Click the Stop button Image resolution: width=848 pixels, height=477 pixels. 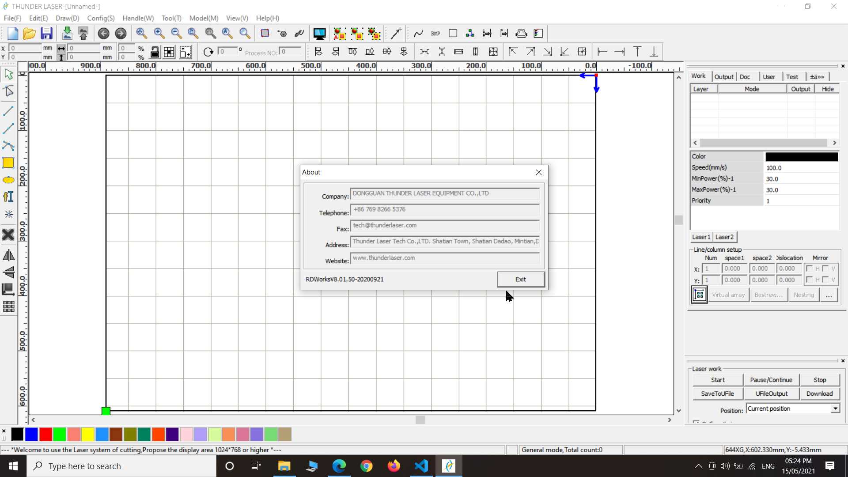click(820, 380)
